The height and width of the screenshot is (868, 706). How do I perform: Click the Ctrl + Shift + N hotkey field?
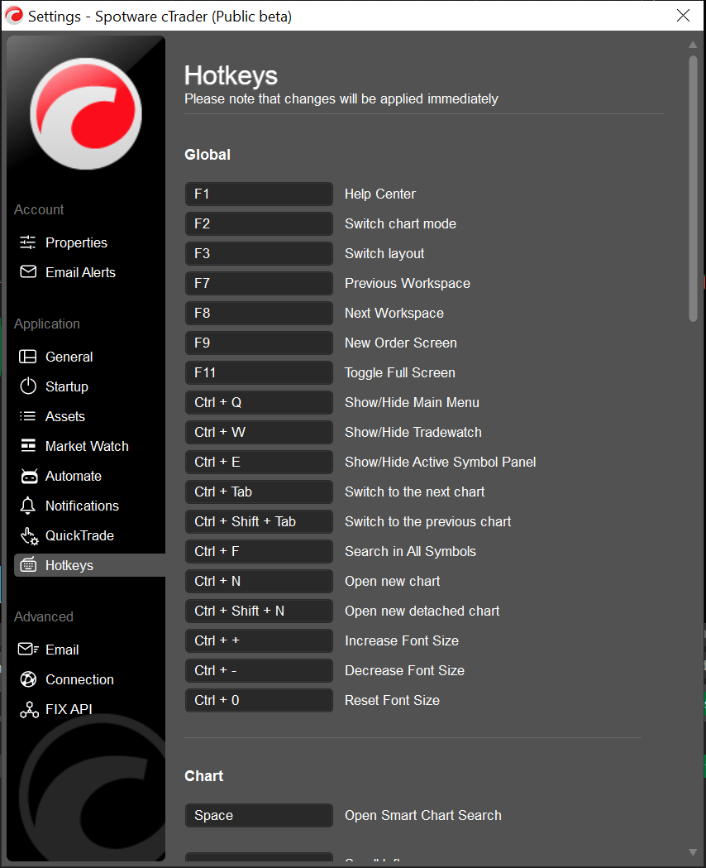(259, 611)
